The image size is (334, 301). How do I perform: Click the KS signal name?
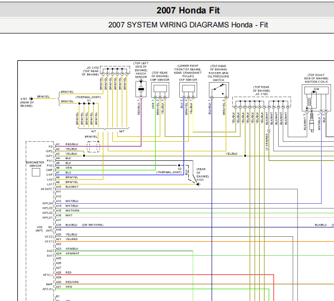[50, 146]
